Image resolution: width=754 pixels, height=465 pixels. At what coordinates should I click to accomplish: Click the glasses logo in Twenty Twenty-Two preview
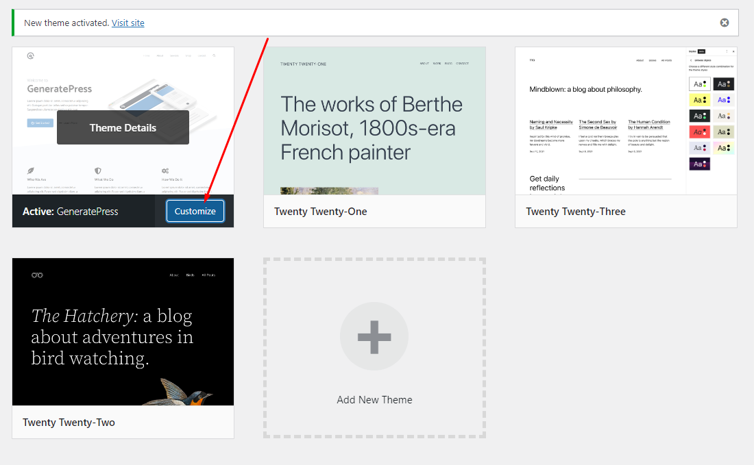37,275
